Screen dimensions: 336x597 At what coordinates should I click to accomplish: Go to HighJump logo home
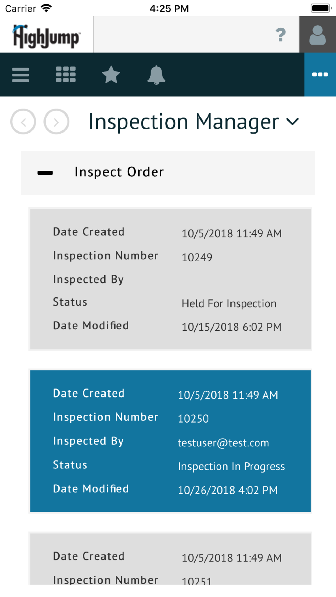(46, 36)
